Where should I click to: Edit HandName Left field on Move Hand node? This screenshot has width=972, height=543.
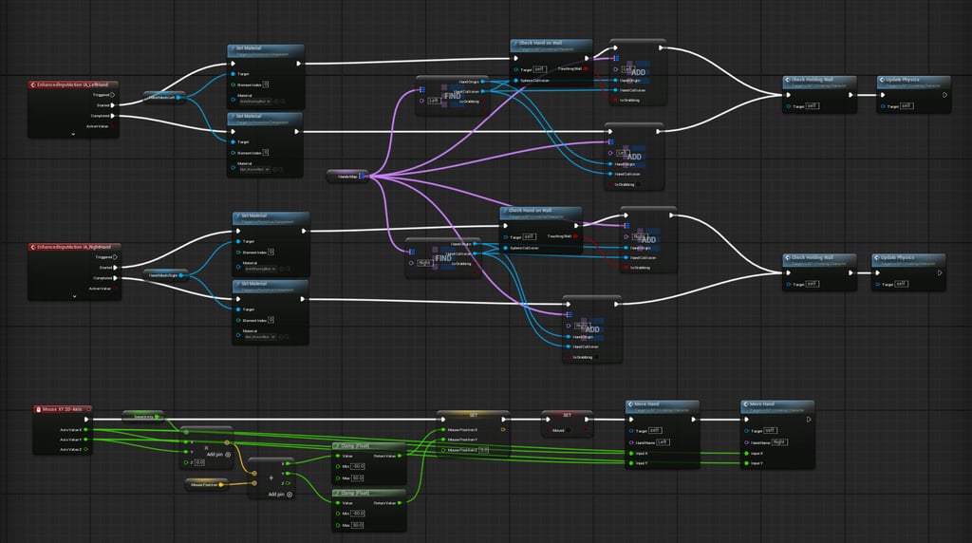coord(663,442)
